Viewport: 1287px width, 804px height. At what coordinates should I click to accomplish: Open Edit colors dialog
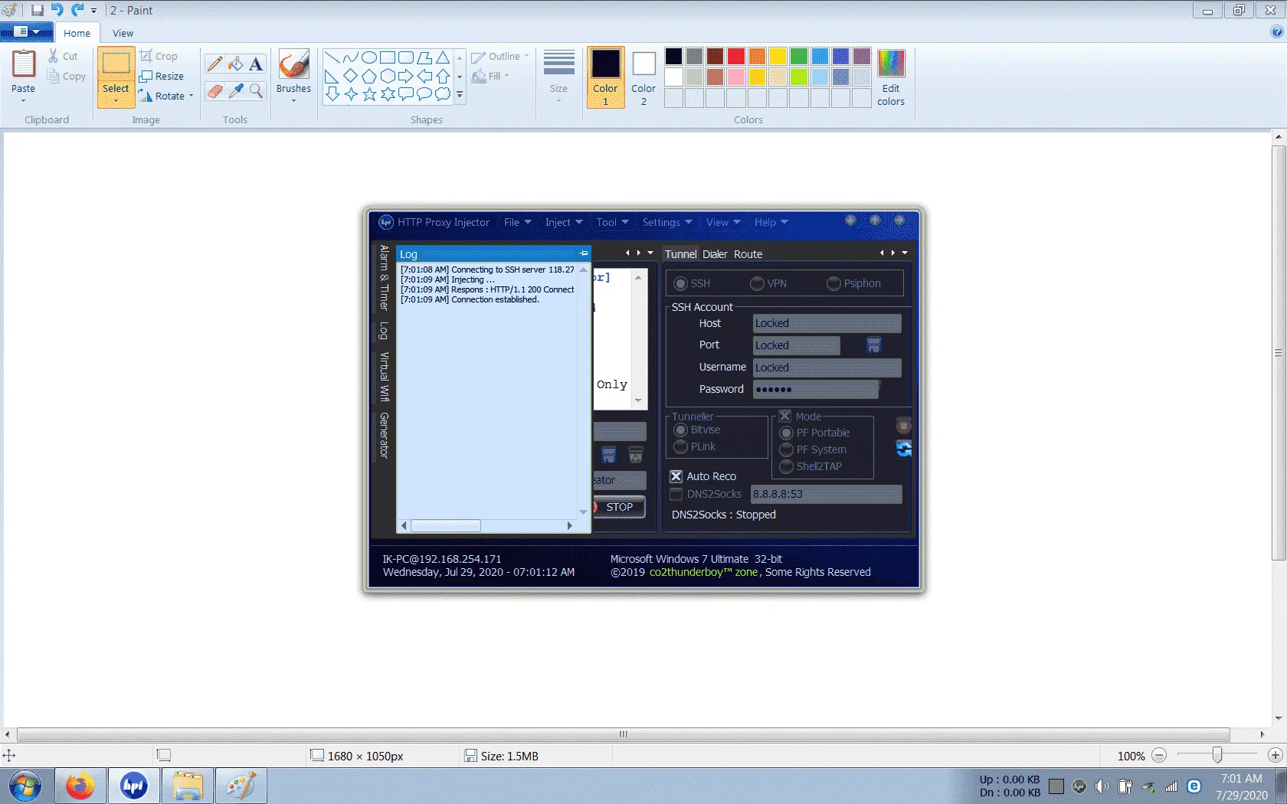click(x=891, y=78)
